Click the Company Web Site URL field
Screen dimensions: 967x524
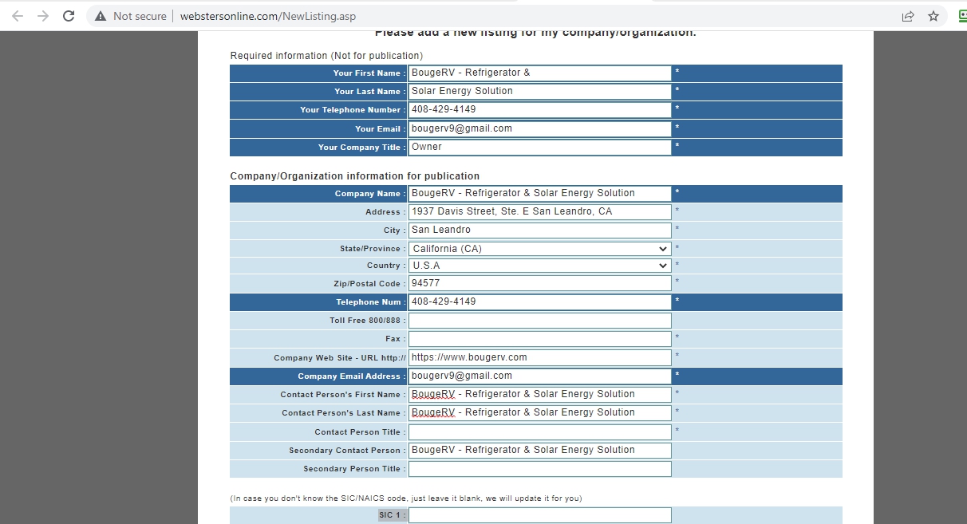pos(539,357)
